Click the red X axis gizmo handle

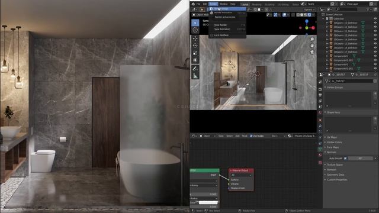[313, 28]
